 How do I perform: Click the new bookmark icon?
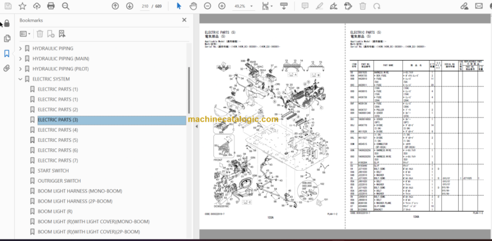coord(51,34)
